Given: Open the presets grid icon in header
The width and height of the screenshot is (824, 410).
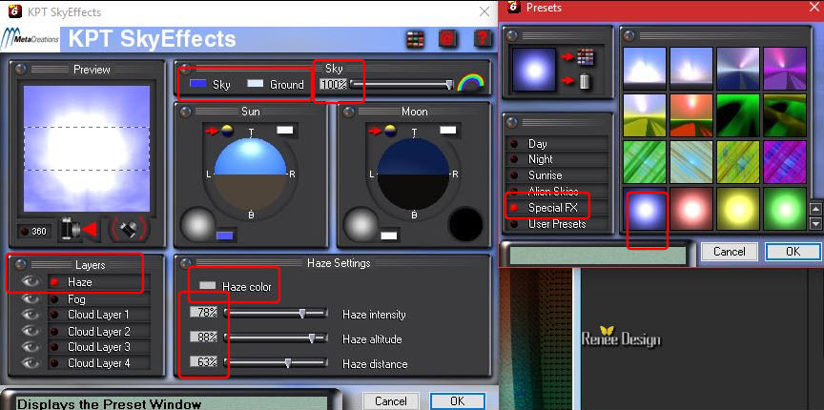Looking at the screenshot, I should pos(415,39).
